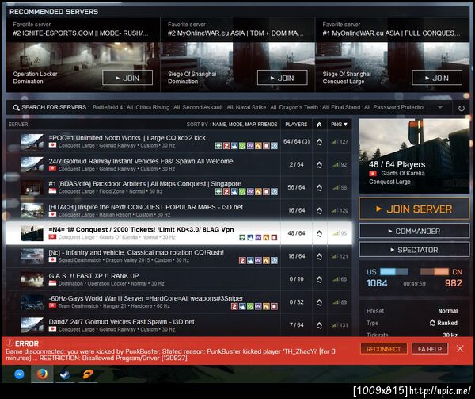Screen dimensions: 475x399
Task: Join the IGNITE-ESPORTS Operation Locker server
Action: click(127, 78)
